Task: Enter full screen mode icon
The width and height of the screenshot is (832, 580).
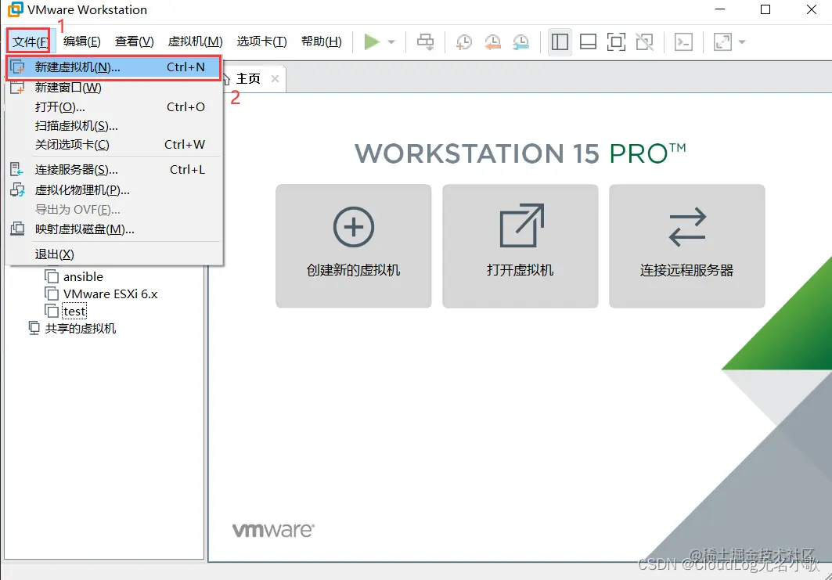Action: click(x=616, y=42)
